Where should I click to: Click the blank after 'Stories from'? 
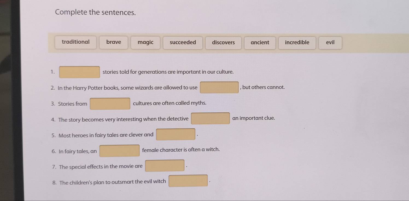[x=110, y=104]
